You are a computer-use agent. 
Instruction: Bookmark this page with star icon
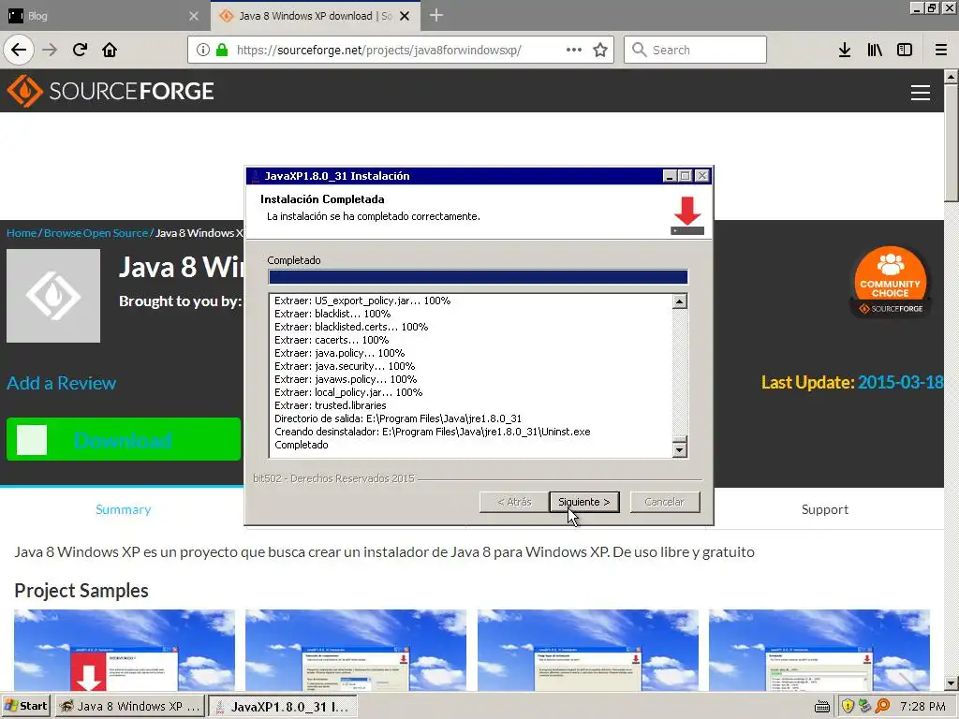[x=600, y=51]
